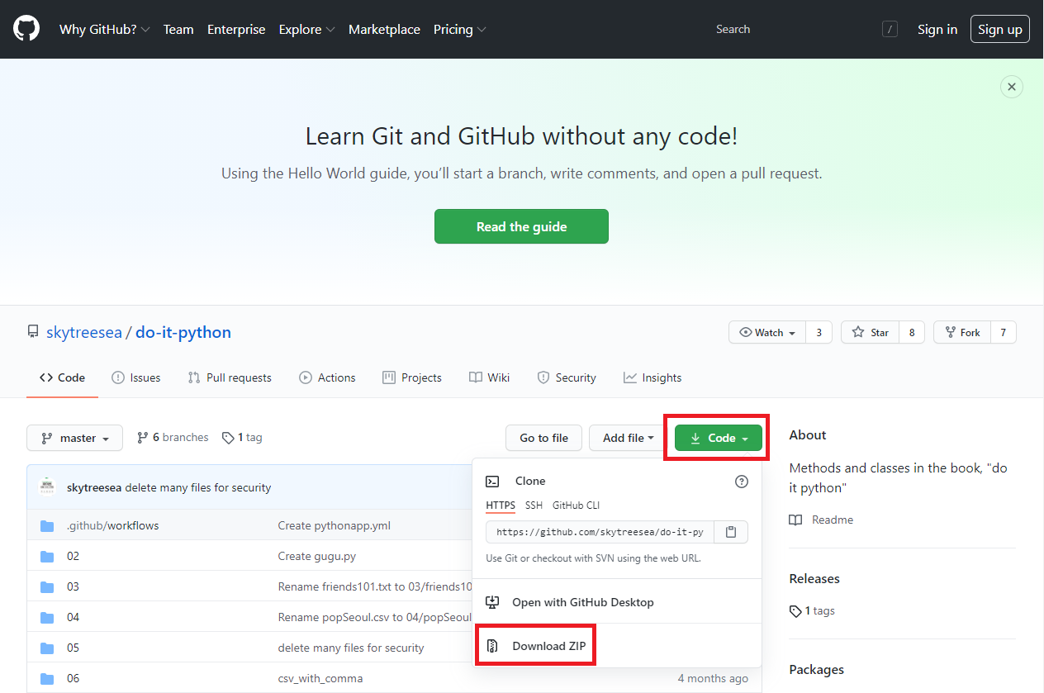This screenshot has height=693, width=1044.
Task: Fork the repository
Action: click(961, 332)
